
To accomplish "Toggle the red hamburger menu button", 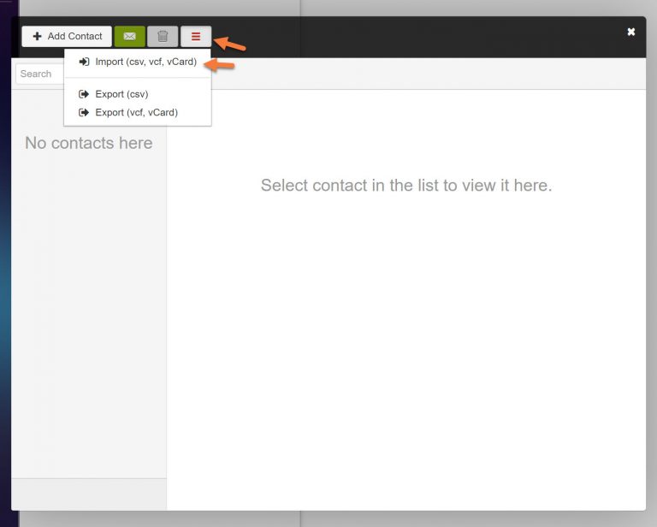I will point(196,37).
